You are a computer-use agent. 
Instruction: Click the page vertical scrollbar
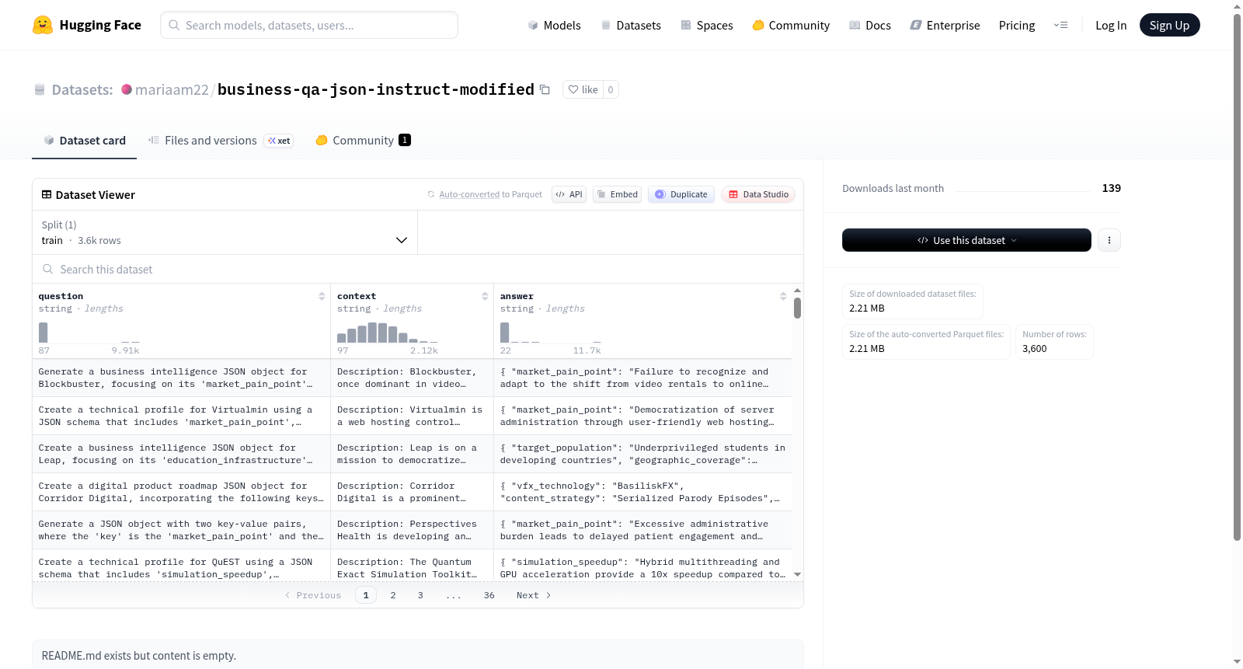pyautogui.click(x=1237, y=276)
